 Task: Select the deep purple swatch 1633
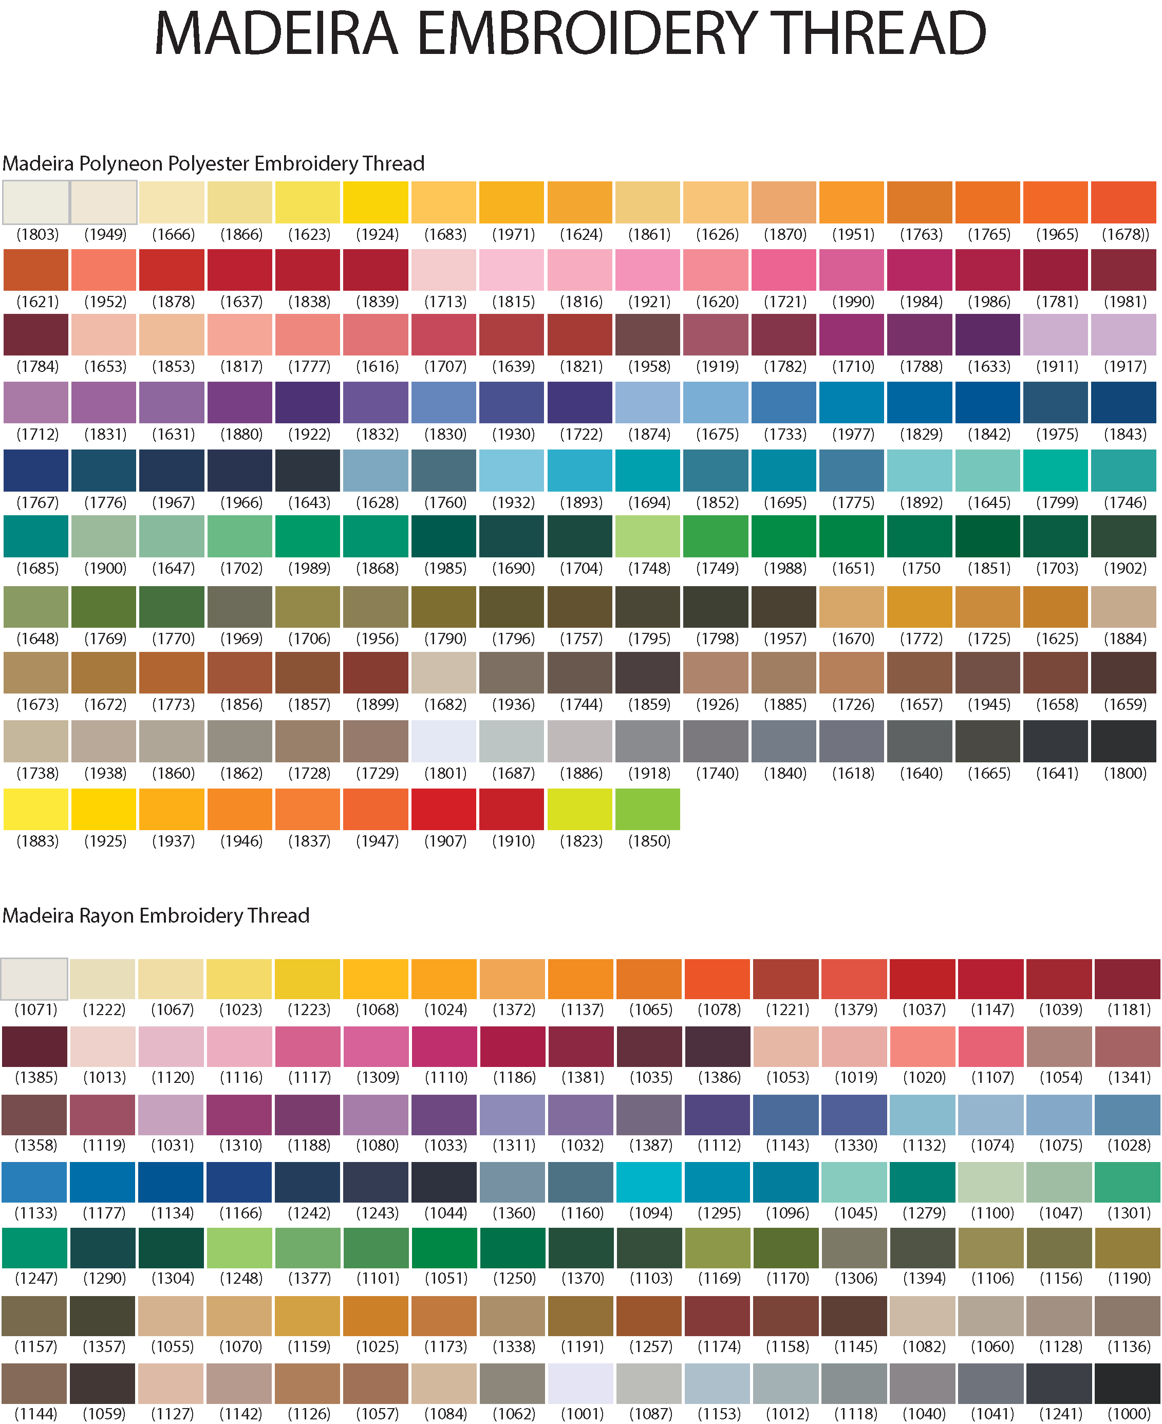coord(988,334)
